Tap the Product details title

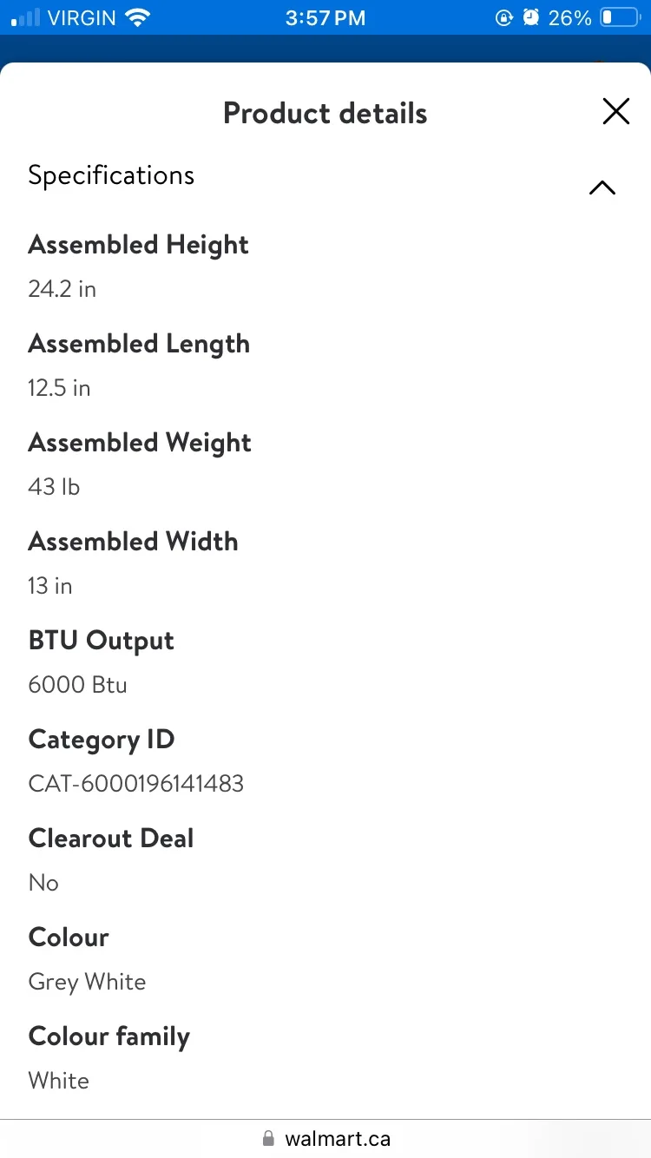pyautogui.click(x=325, y=113)
